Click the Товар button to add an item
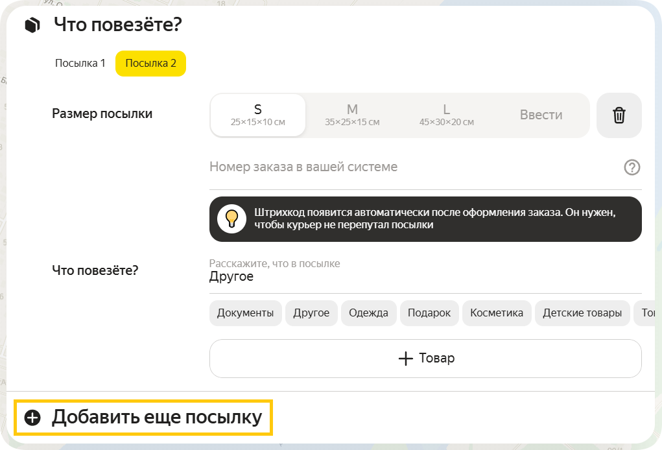The width and height of the screenshot is (662, 450). pyautogui.click(x=425, y=358)
